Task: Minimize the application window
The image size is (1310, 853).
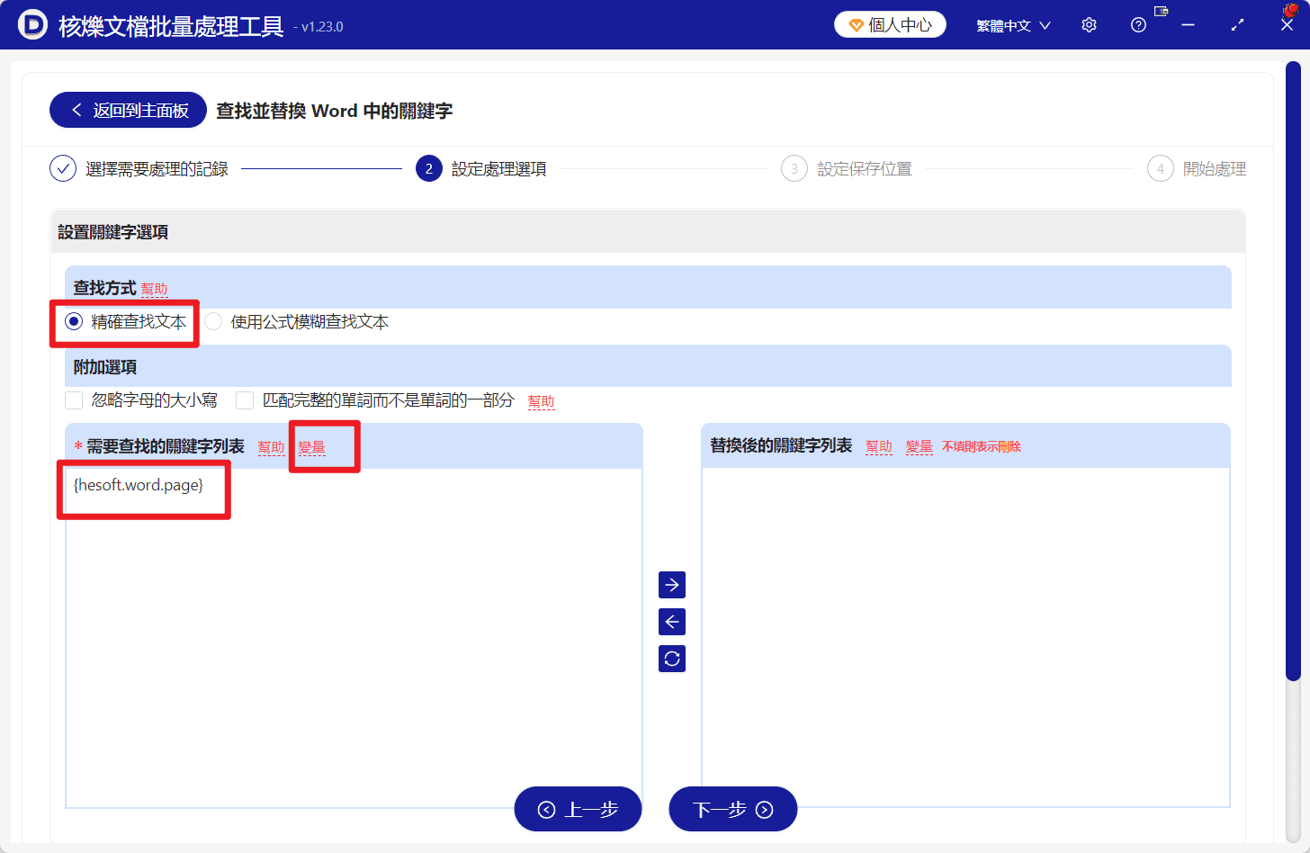Action: click(x=1188, y=25)
